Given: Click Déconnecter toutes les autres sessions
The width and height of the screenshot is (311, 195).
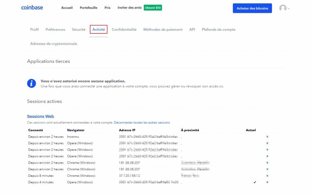Looking at the screenshot, I should click(x=142, y=122).
